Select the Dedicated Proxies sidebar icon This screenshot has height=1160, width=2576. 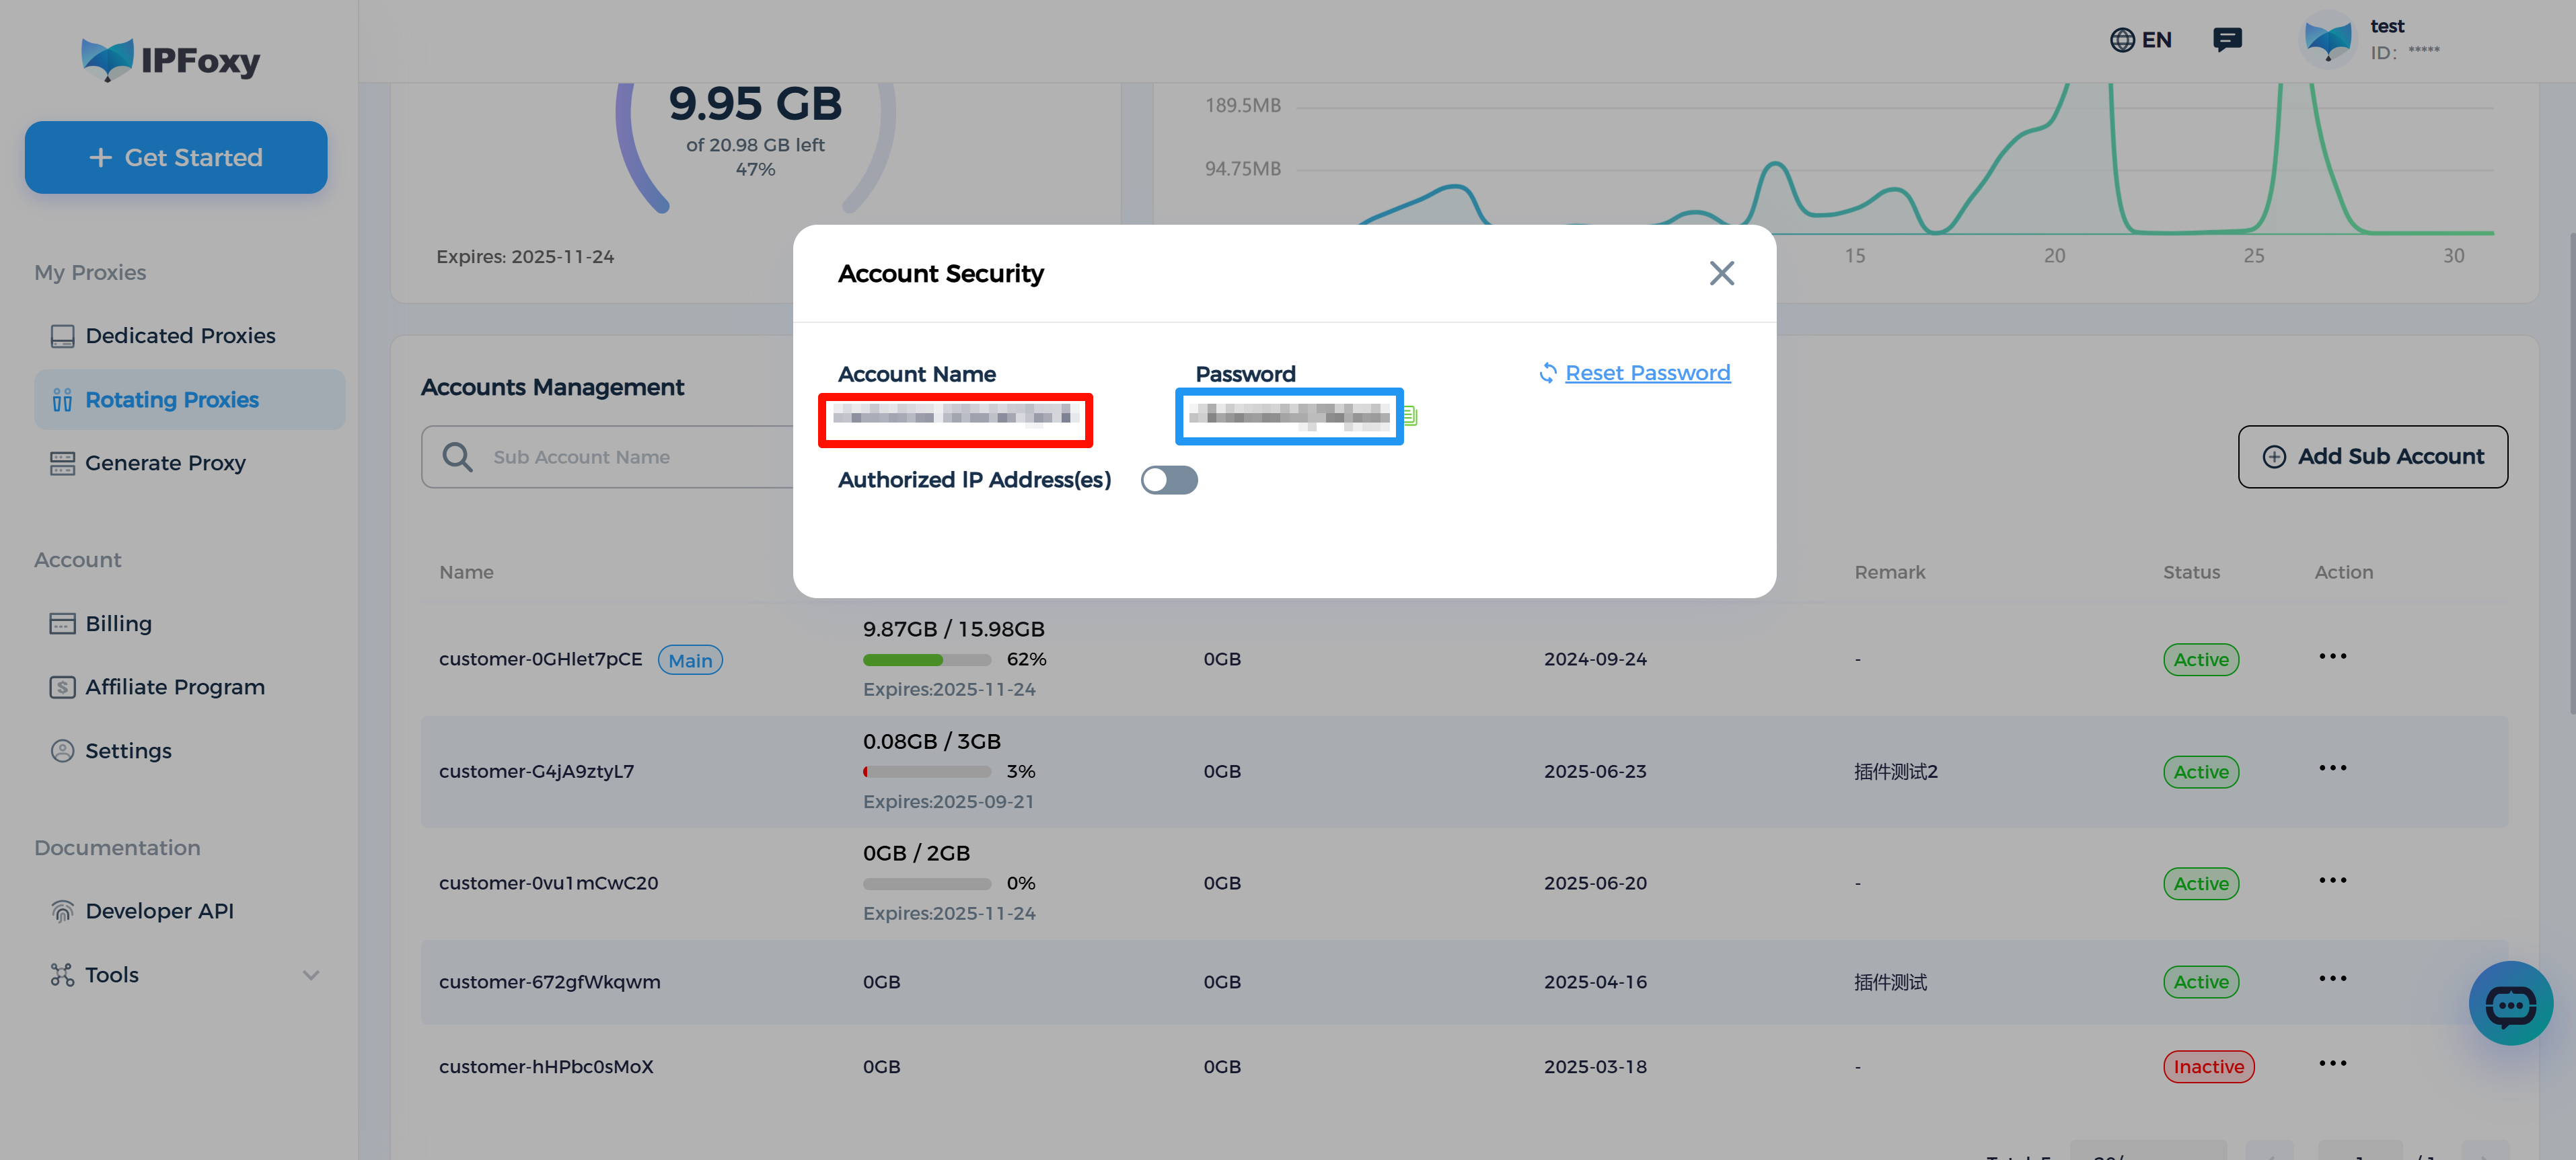click(x=62, y=336)
